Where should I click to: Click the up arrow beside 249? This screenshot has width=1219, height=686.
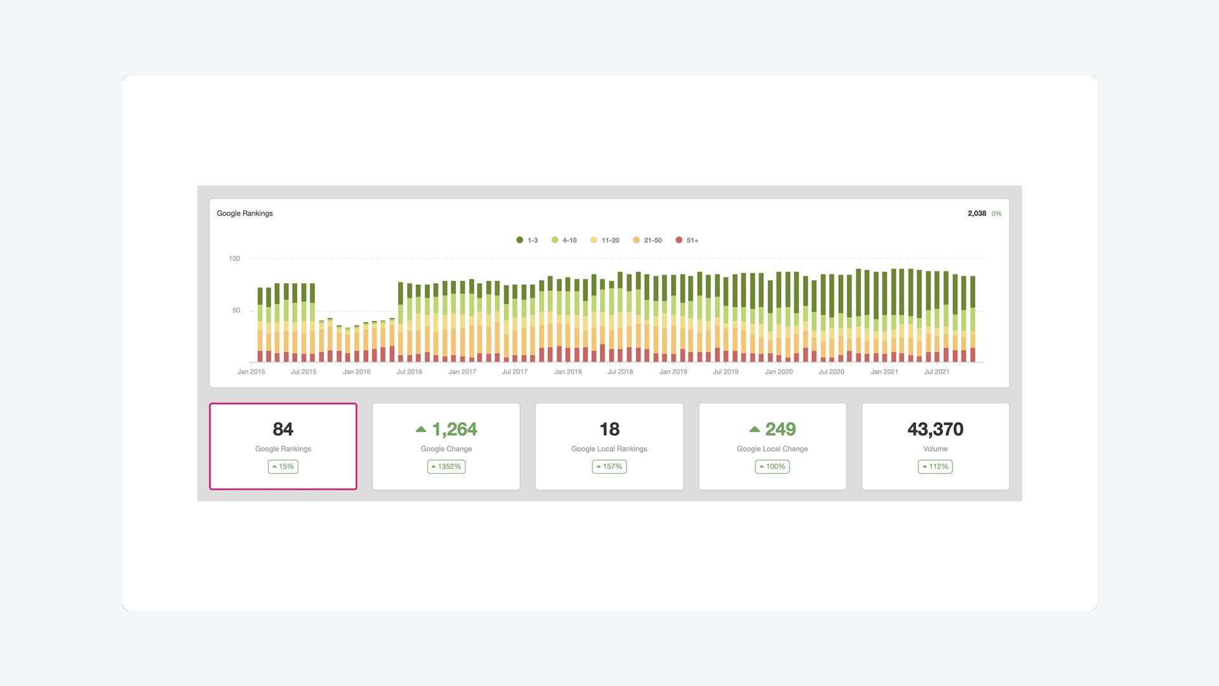(754, 429)
